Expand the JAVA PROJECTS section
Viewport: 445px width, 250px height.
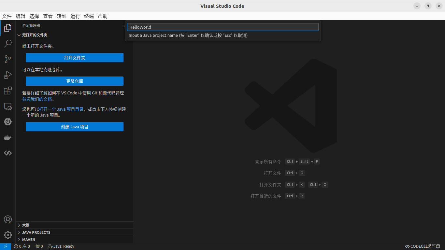tap(75, 232)
